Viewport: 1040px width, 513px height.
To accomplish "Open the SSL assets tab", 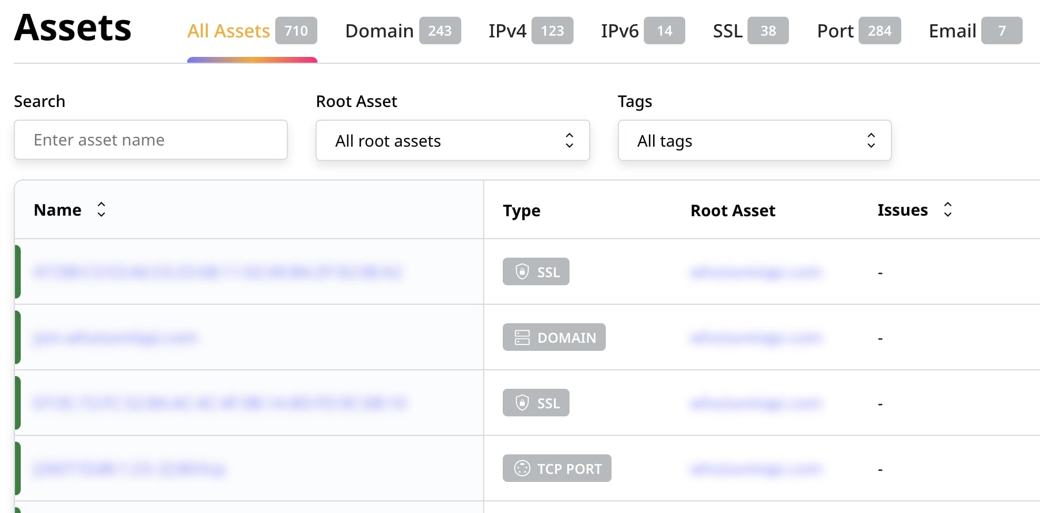I will tap(727, 31).
